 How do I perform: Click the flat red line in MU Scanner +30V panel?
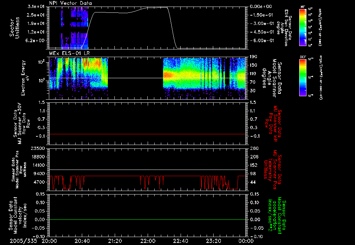(x=147, y=134)
